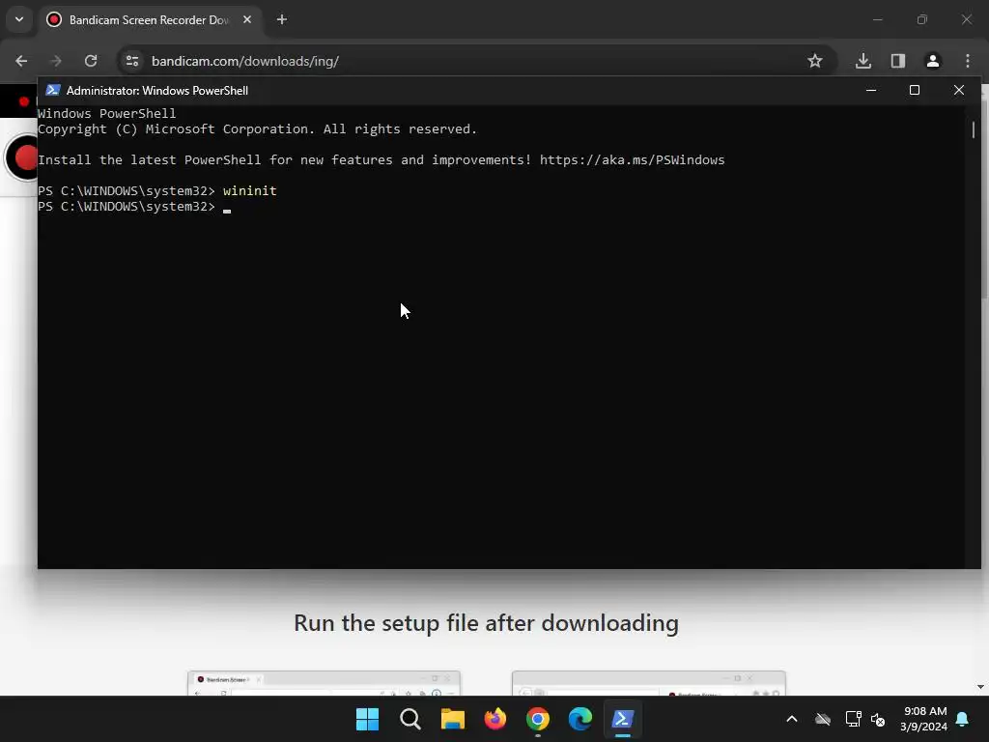
Task: Maximize the PowerShell window
Action: pos(915,90)
